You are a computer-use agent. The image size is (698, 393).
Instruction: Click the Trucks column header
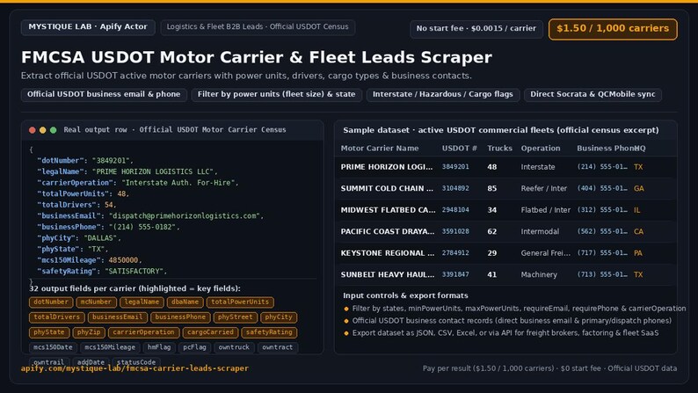499,149
